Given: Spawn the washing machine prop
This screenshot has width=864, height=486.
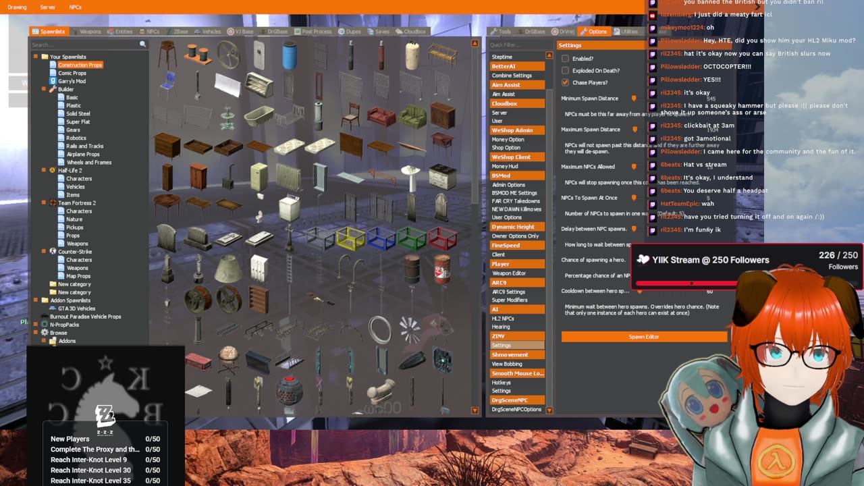Looking at the screenshot, I should [289, 207].
